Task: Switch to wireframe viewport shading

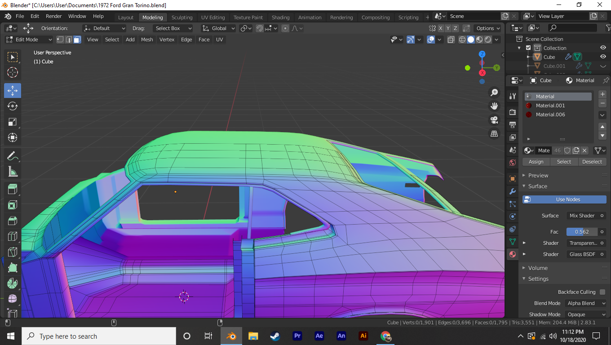Action: click(462, 40)
